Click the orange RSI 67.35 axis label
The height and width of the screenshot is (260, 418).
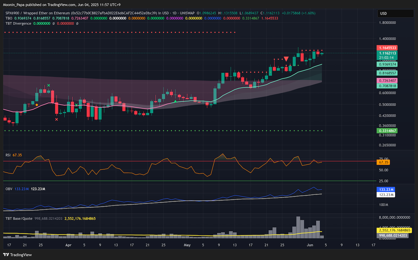click(384, 162)
